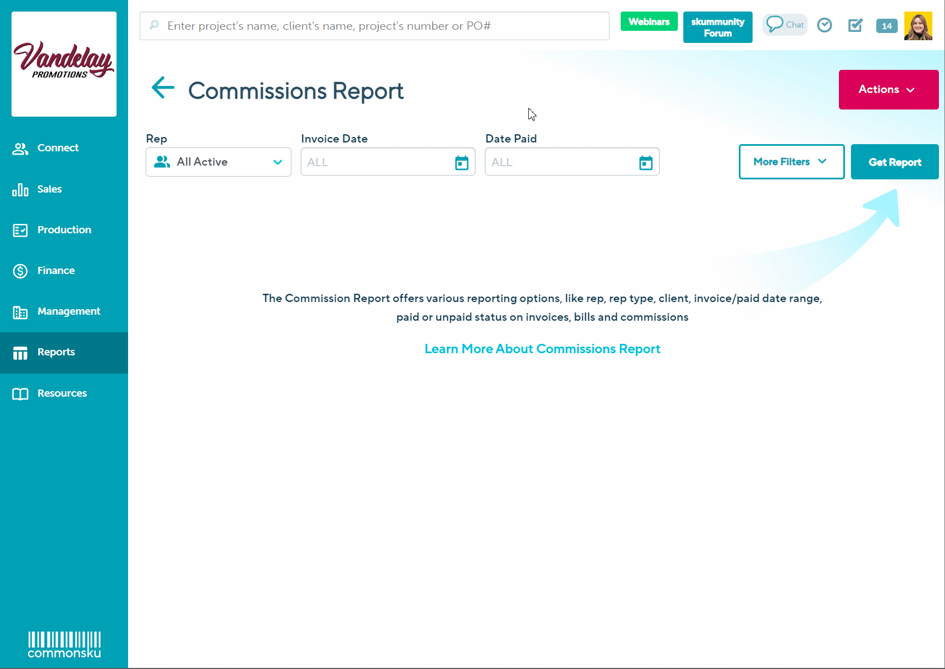945x669 pixels.
Task: Open the notifications badge showing 14
Action: coord(886,26)
